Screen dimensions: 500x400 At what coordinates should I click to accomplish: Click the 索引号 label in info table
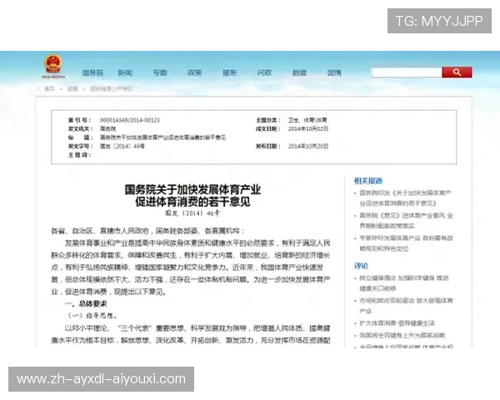click(x=80, y=120)
